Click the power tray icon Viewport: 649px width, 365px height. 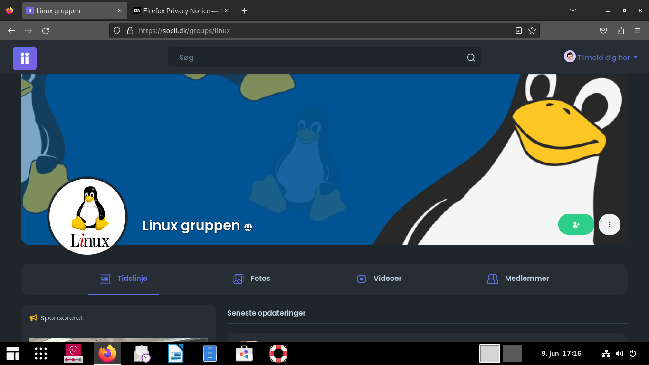click(633, 354)
